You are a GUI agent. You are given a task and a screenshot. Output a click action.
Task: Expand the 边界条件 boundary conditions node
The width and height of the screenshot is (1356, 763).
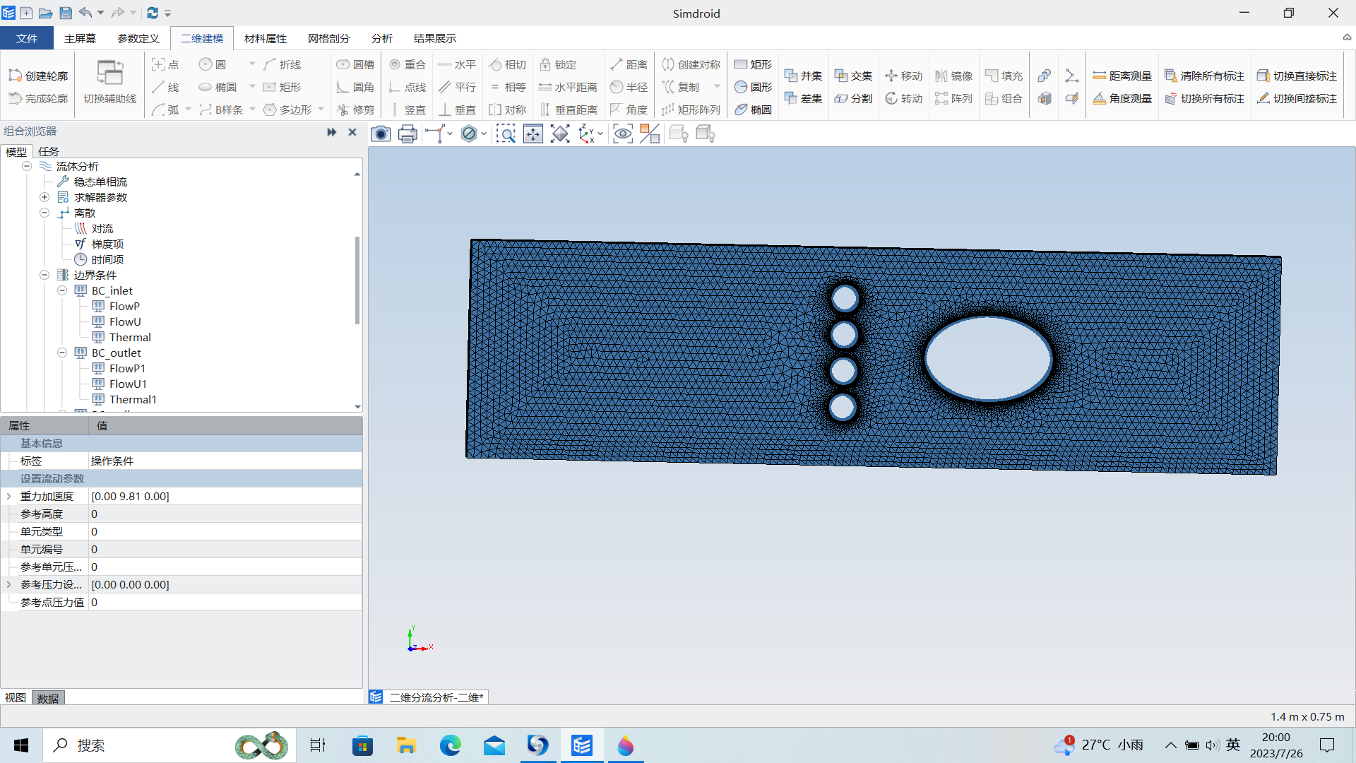(44, 275)
